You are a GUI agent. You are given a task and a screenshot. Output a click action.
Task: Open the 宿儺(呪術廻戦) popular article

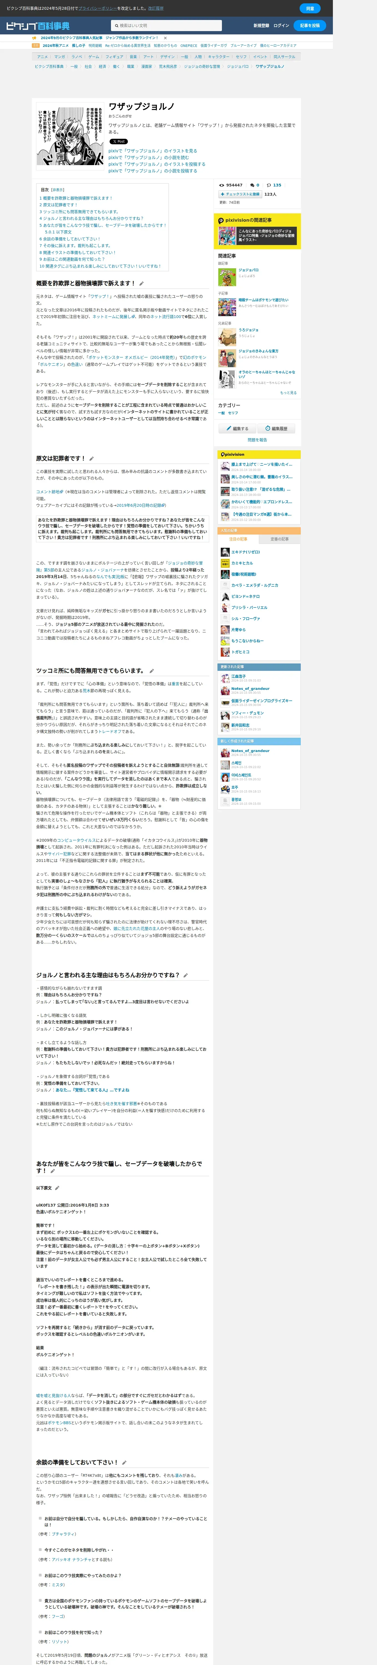244,574
